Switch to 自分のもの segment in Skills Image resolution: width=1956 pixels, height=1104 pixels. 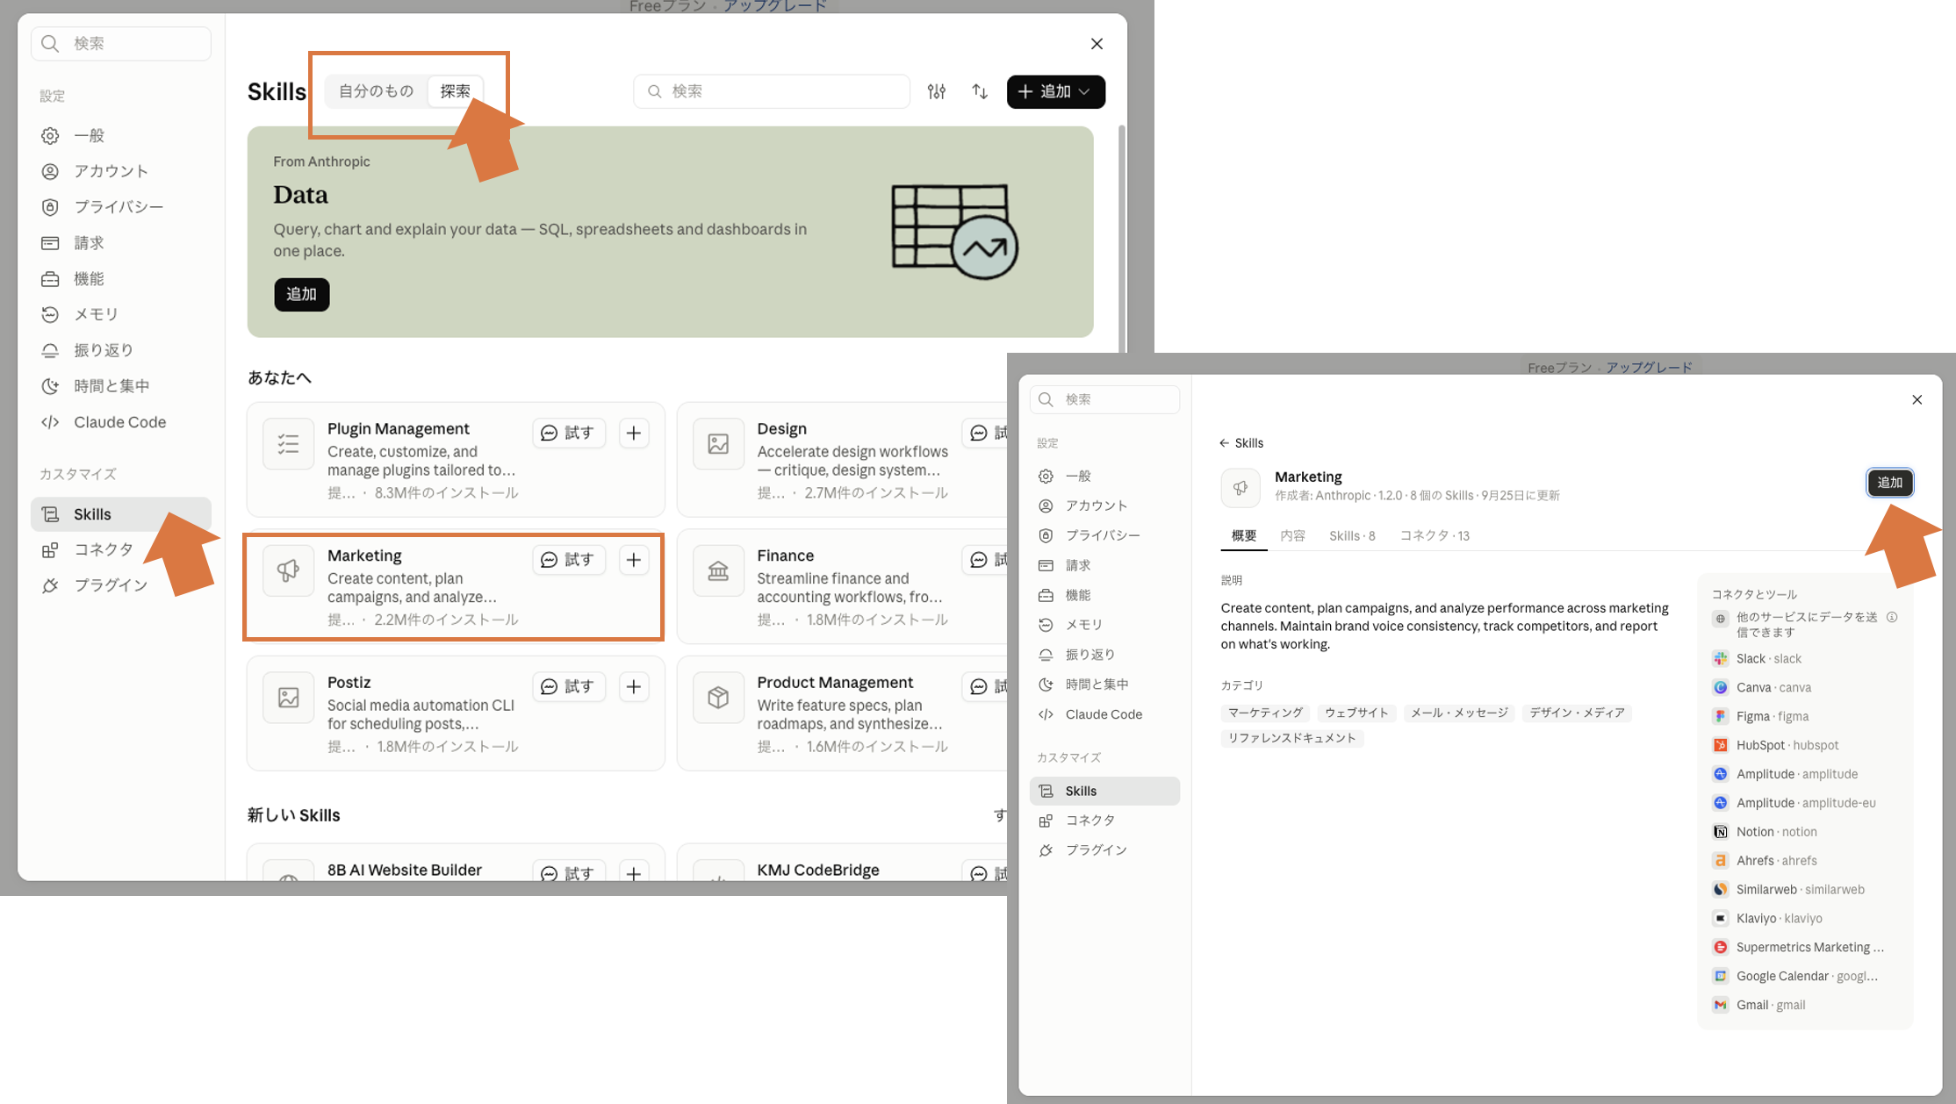pos(376,91)
